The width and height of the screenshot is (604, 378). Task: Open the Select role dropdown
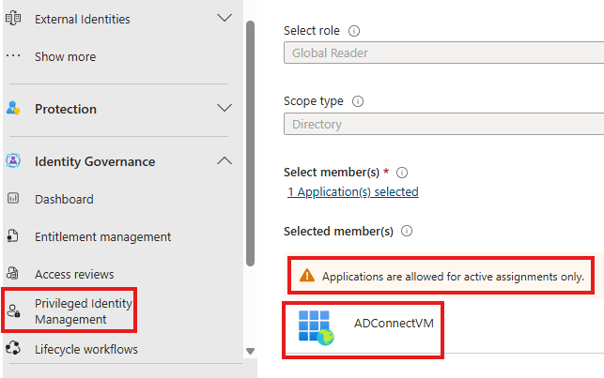tap(442, 53)
